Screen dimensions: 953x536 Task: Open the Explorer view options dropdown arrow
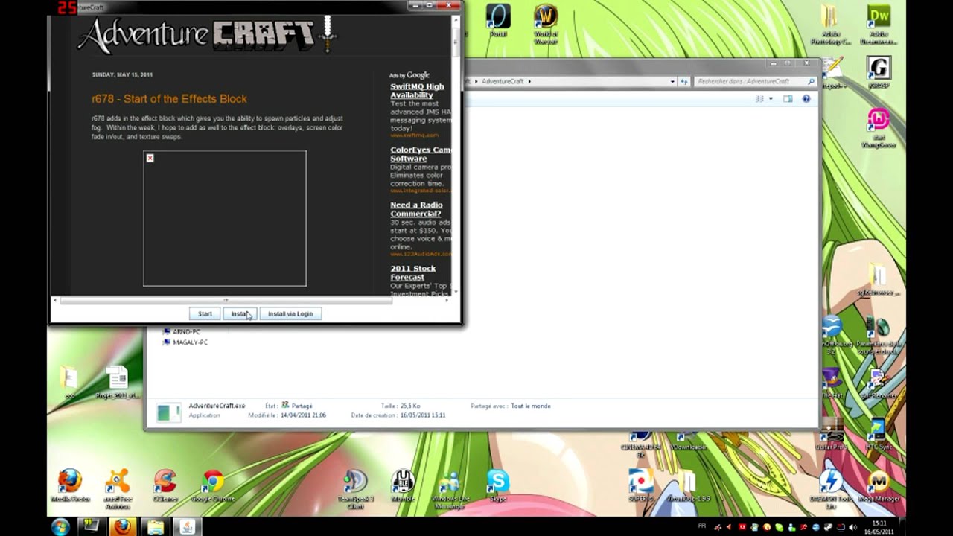pyautogui.click(x=771, y=99)
